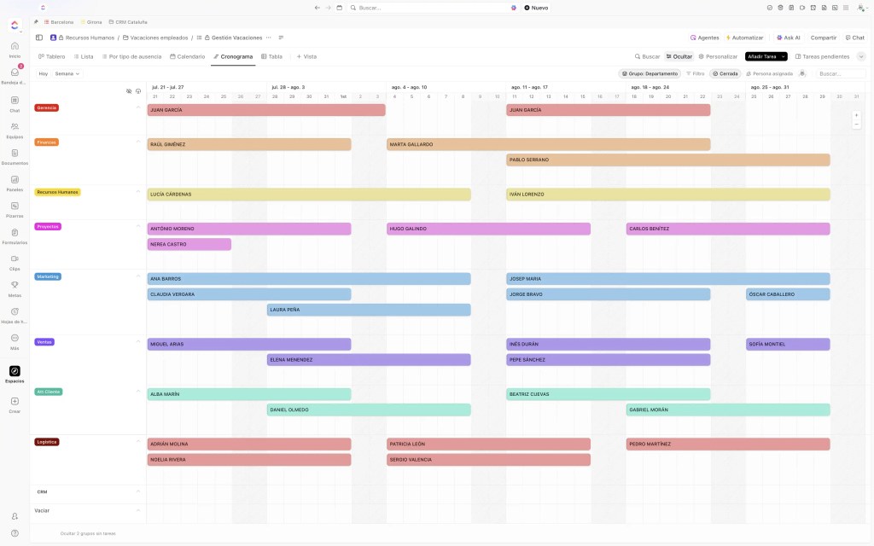The image size is (874, 546).
Task: Toggle the Cerrada tasks filter
Action: (725, 73)
